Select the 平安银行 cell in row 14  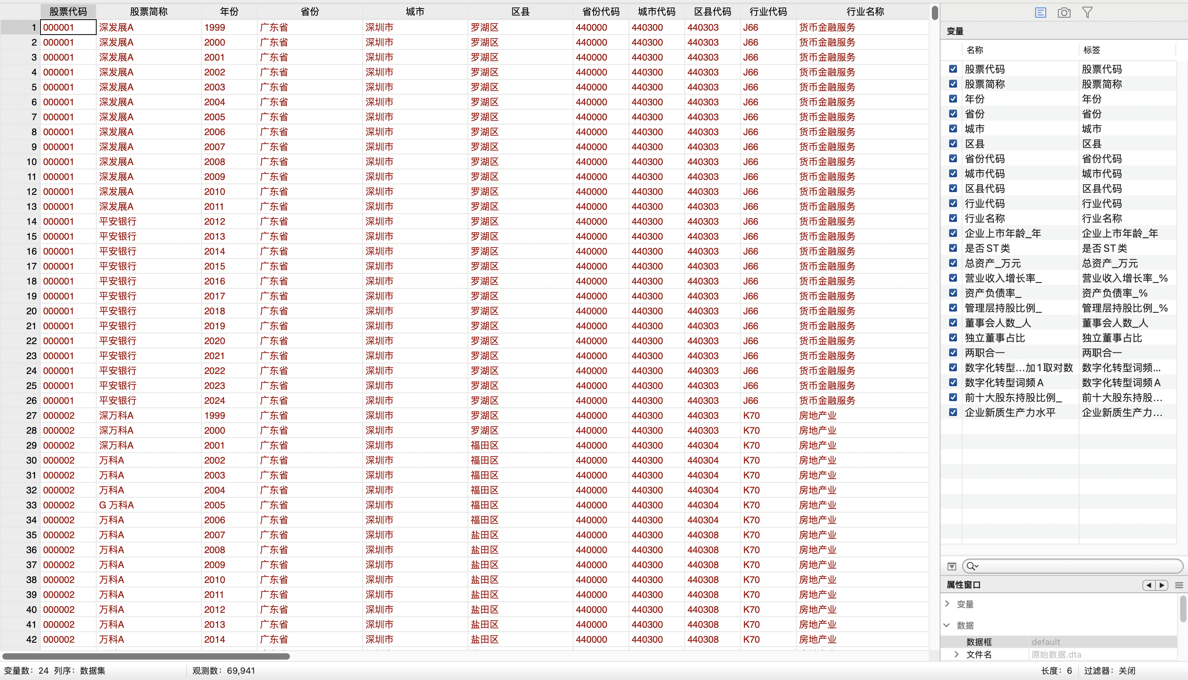tap(118, 222)
